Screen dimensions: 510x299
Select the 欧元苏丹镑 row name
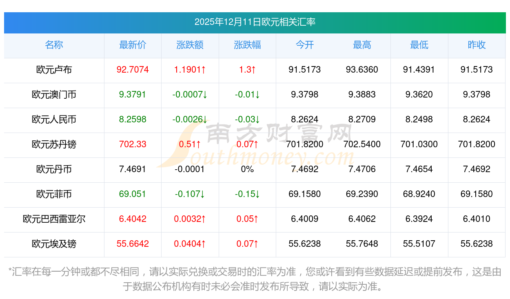pos(54,144)
